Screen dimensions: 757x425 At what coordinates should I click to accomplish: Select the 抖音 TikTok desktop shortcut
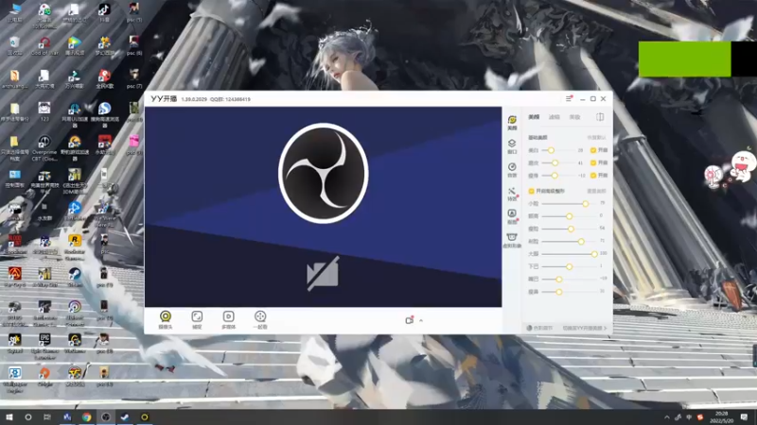[104, 12]
